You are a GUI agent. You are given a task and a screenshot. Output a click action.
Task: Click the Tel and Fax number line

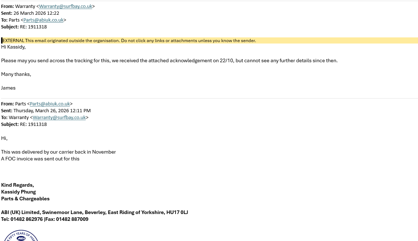(x=45, y=219)
